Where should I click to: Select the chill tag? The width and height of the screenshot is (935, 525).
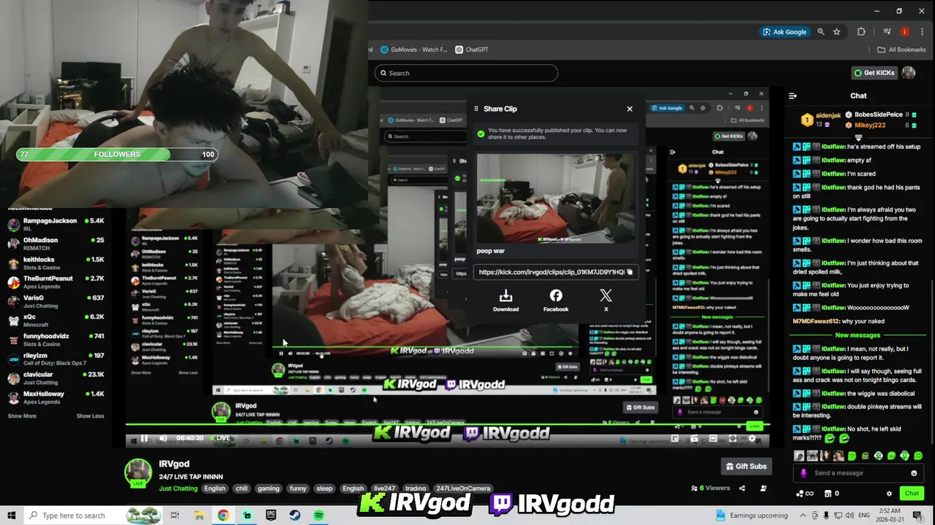241,489
